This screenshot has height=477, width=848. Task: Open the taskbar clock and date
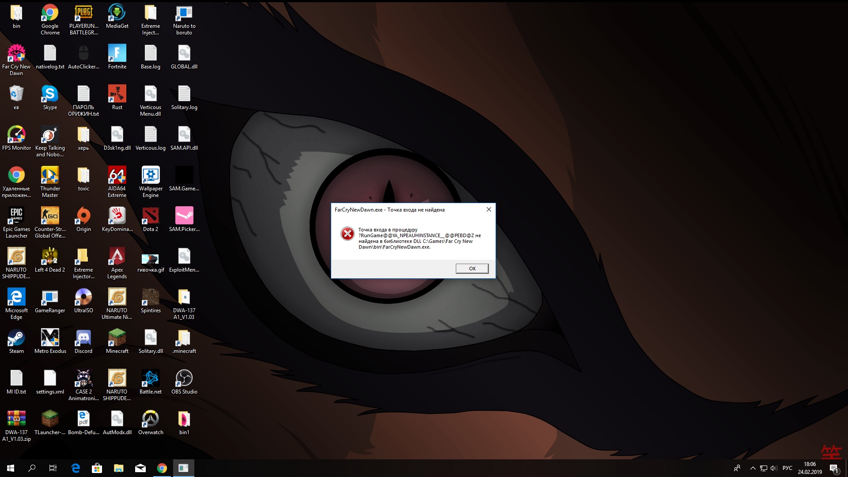810,468
